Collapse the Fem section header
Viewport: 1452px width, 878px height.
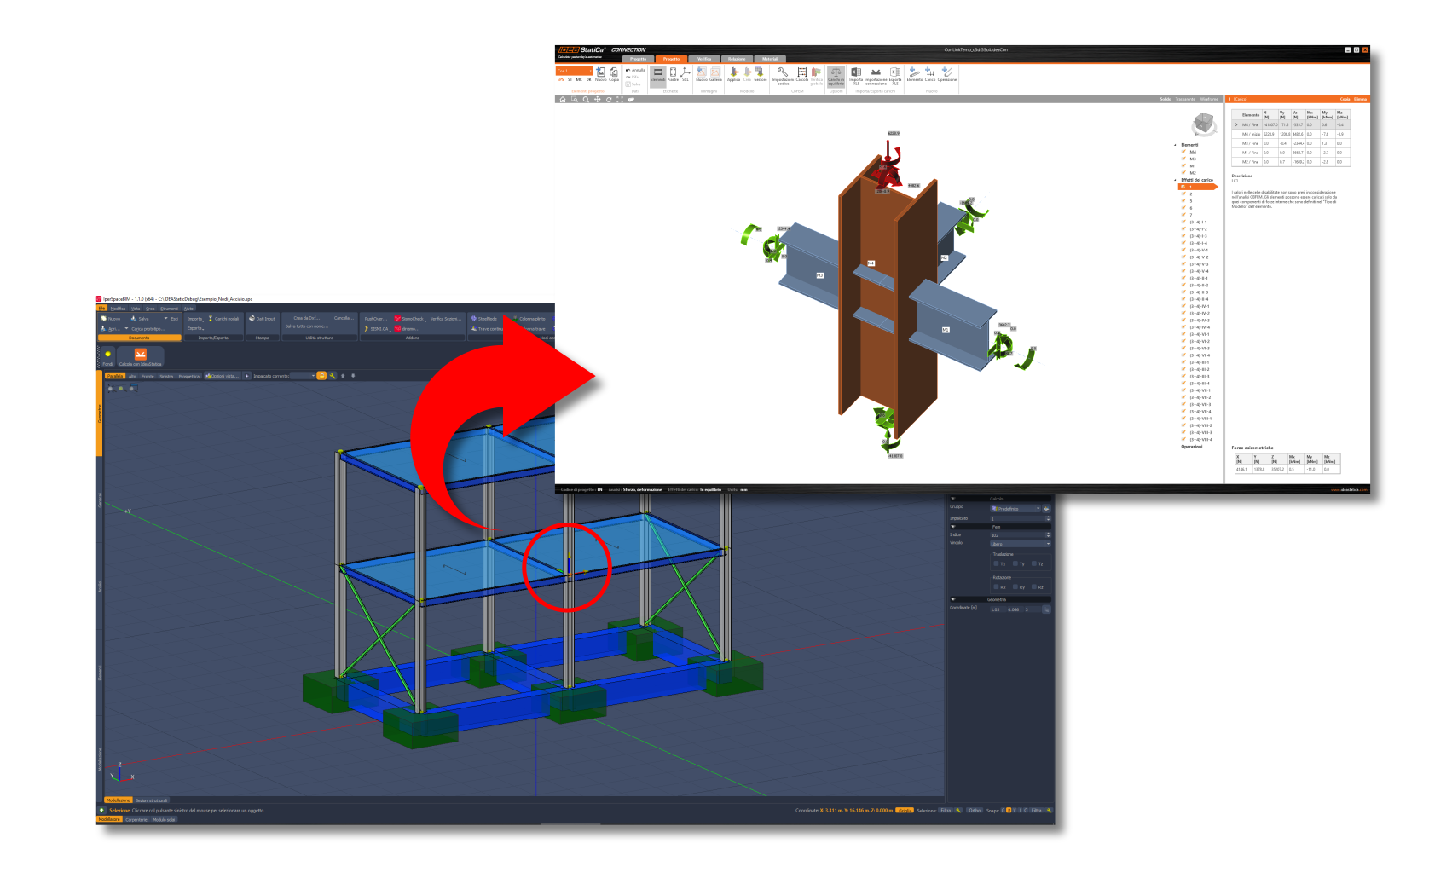tap(1000, 527)
